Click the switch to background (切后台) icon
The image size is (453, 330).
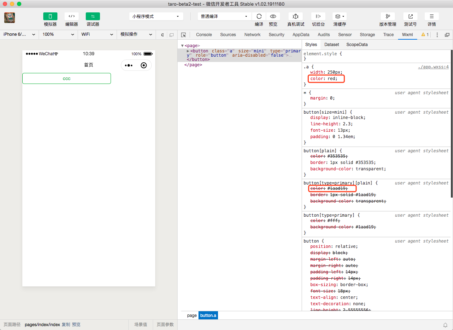318,16
